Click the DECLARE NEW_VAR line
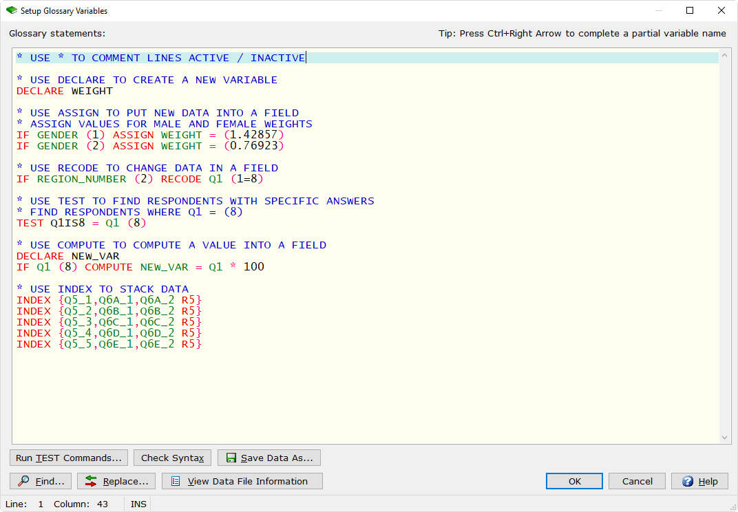Screen dimensions: 738x512 [67, 256]
